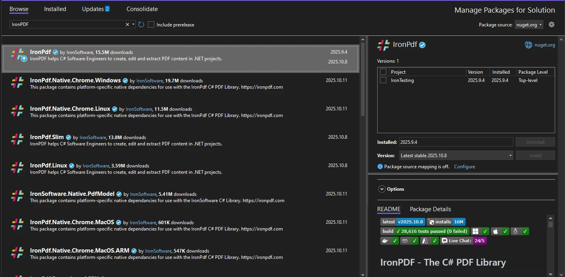Image resolution: width=565 pixels, height=277 pixels.
Task: Open the Version selection dropdown
Action: pos(456,155)
